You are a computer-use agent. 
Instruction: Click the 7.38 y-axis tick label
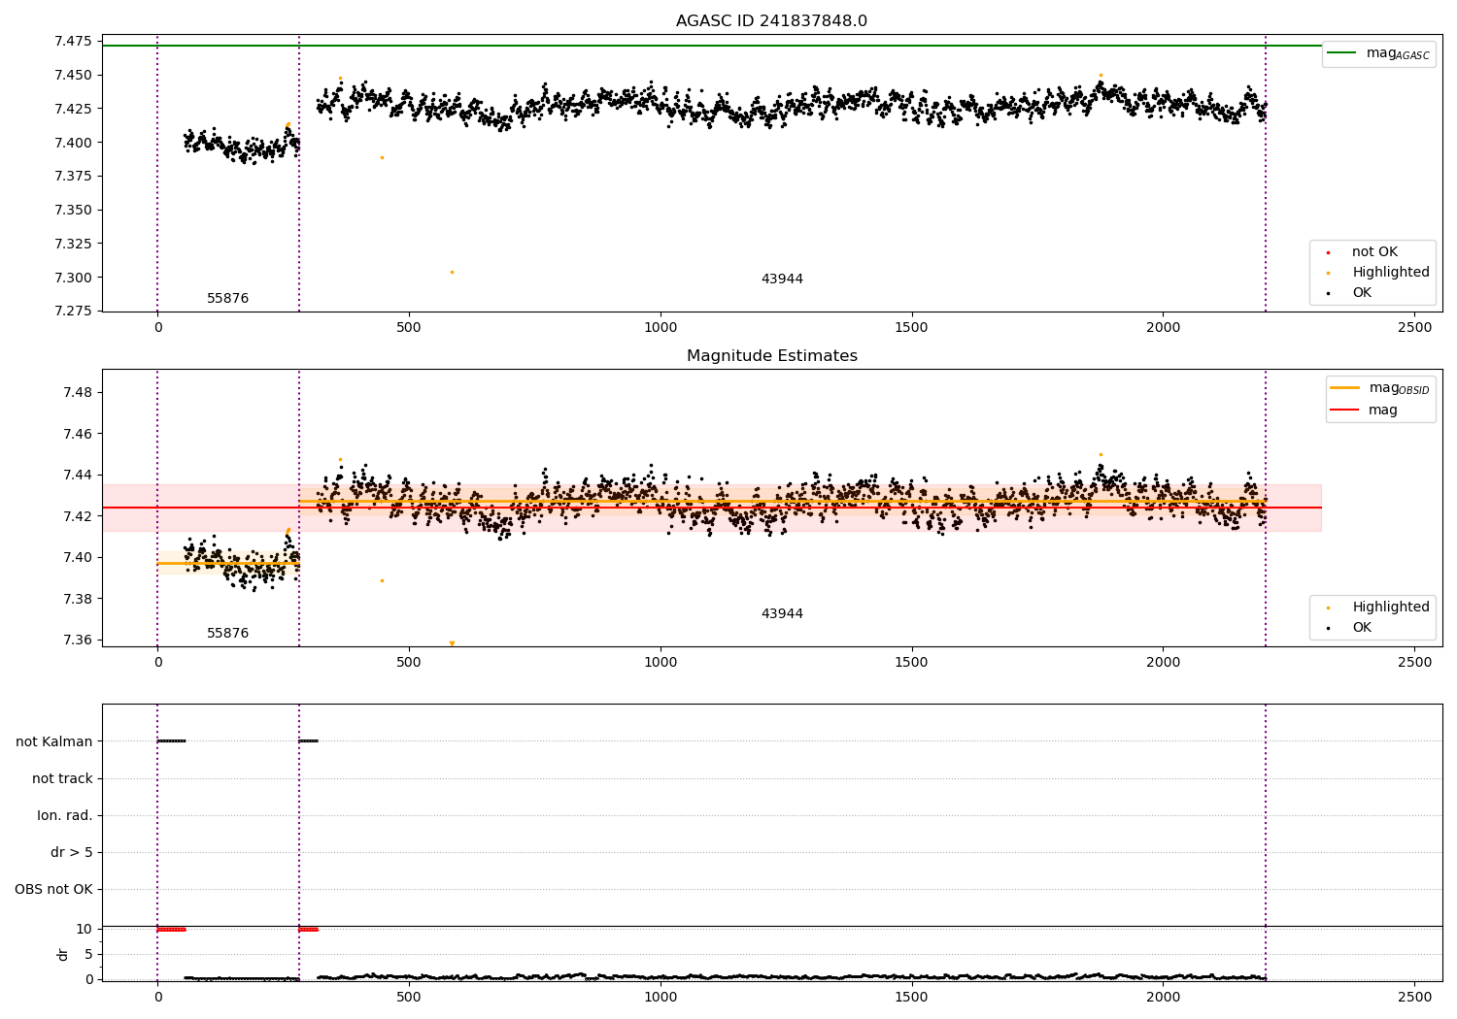pyautogui.click(x=78, y=599)
